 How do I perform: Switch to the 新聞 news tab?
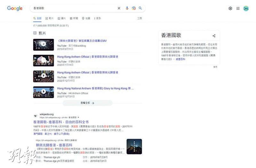tap(74, 18)
